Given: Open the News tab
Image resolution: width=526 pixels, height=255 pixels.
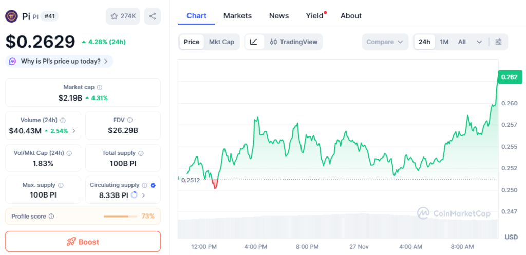Looking at the screenshot, I should 279,16.
